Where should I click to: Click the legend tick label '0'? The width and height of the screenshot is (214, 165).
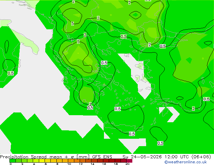click(x=11, y=164)
